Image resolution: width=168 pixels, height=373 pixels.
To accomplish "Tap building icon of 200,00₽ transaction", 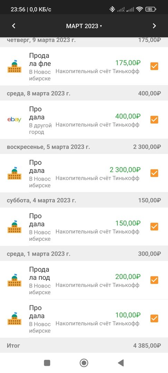I will click(x=14, y=280).
